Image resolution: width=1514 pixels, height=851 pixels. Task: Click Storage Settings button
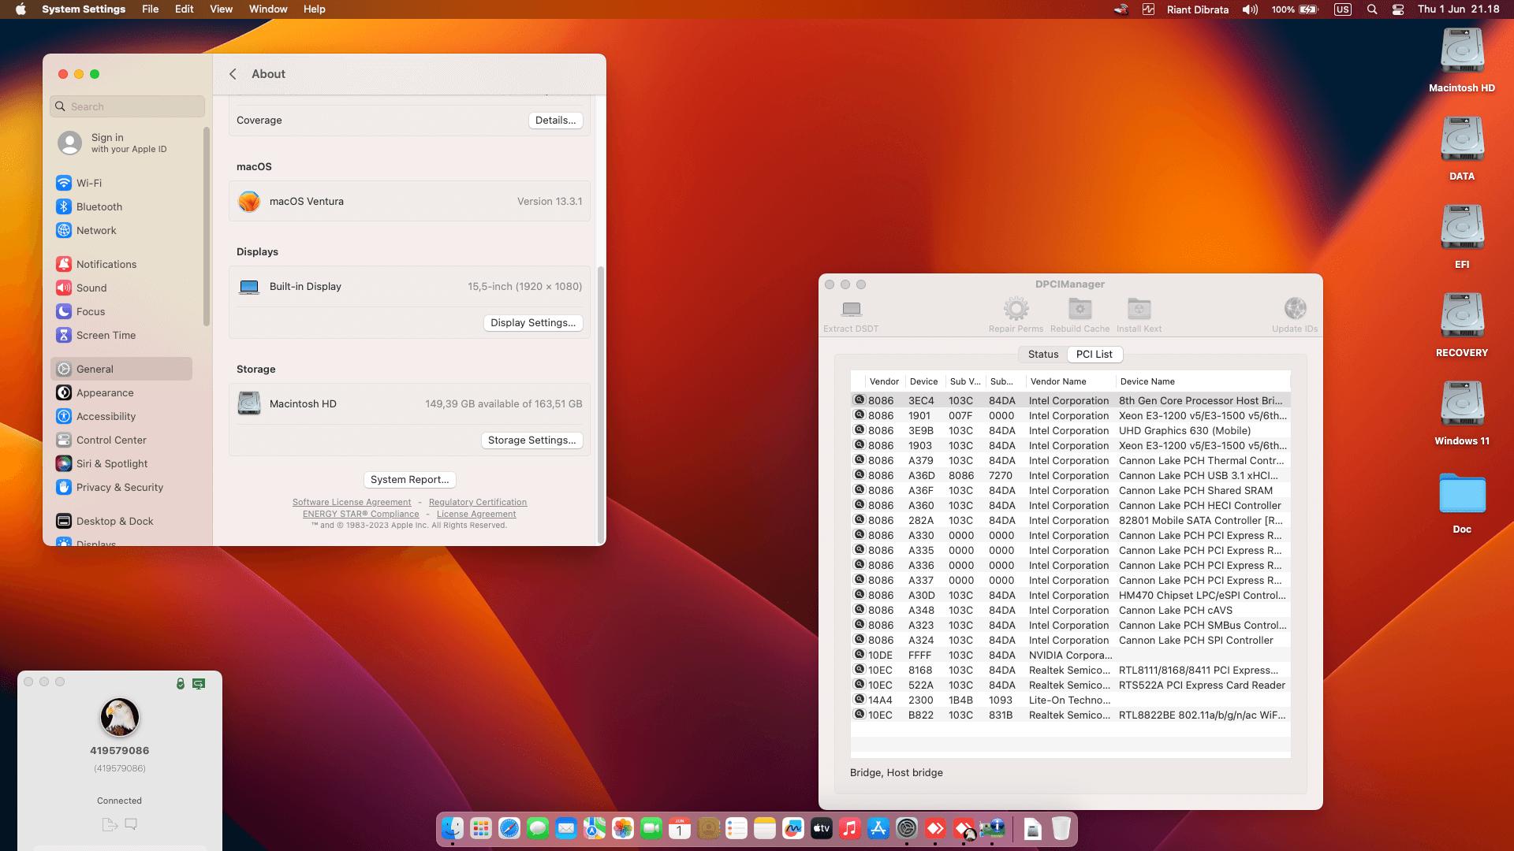coord(532,440)
